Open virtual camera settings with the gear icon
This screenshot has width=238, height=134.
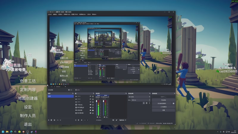[173, 103]
